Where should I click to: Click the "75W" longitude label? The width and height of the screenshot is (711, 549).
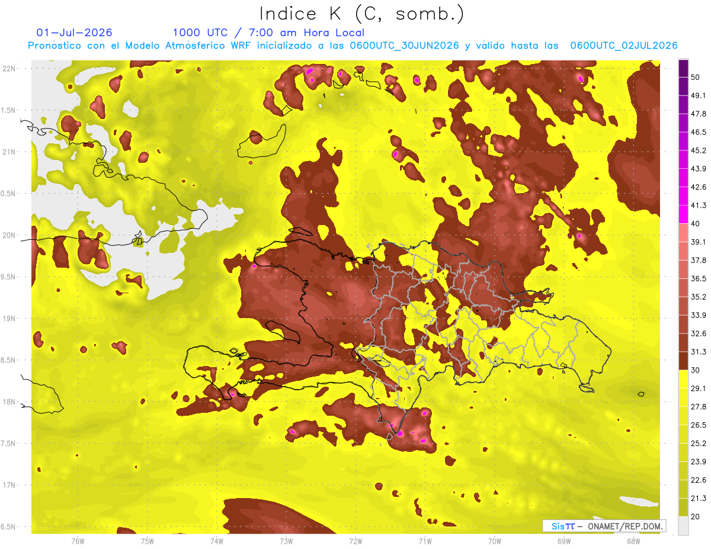point(148,541)
